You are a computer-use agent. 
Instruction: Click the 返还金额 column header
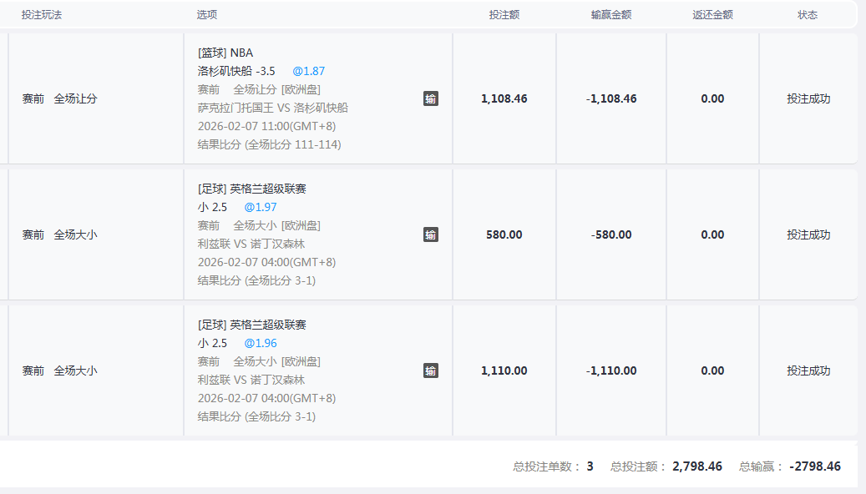(712, 15)
